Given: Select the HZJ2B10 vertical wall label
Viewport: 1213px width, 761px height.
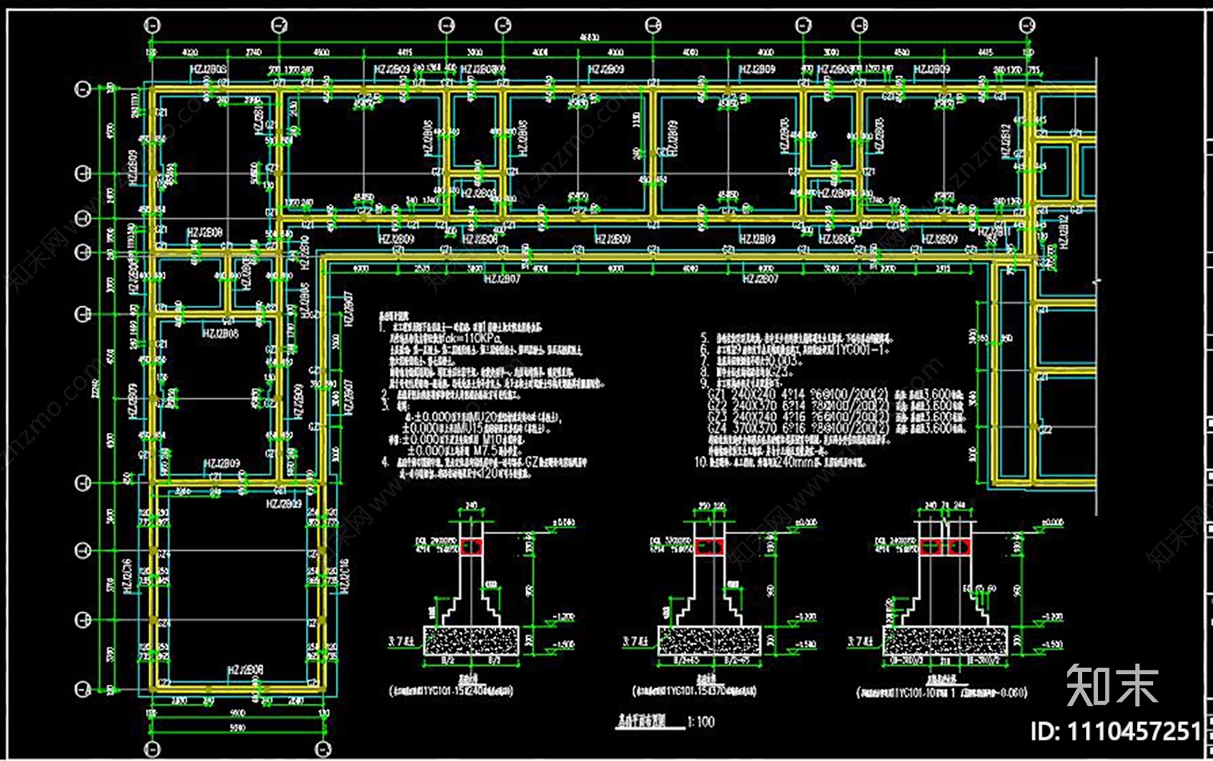Looking at the screenshot, I should click(x=305, y=254).
